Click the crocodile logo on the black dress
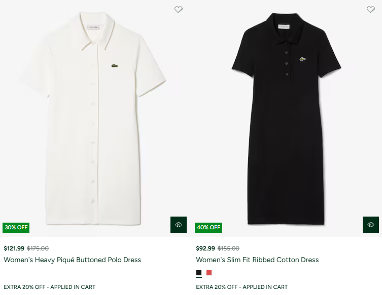This screenshot has height=295, width=382. click(x=302, y=60)
